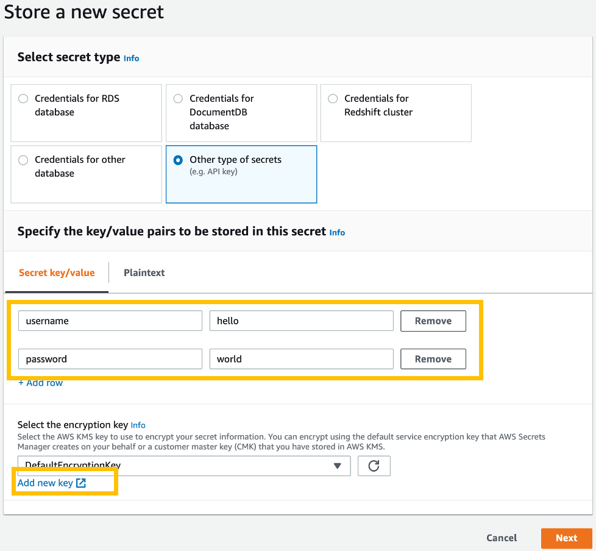Viewport: 596px width, 551px height.
Task: Open the DefaultEncryptionKey dropdown
Action: pos(338,466)
